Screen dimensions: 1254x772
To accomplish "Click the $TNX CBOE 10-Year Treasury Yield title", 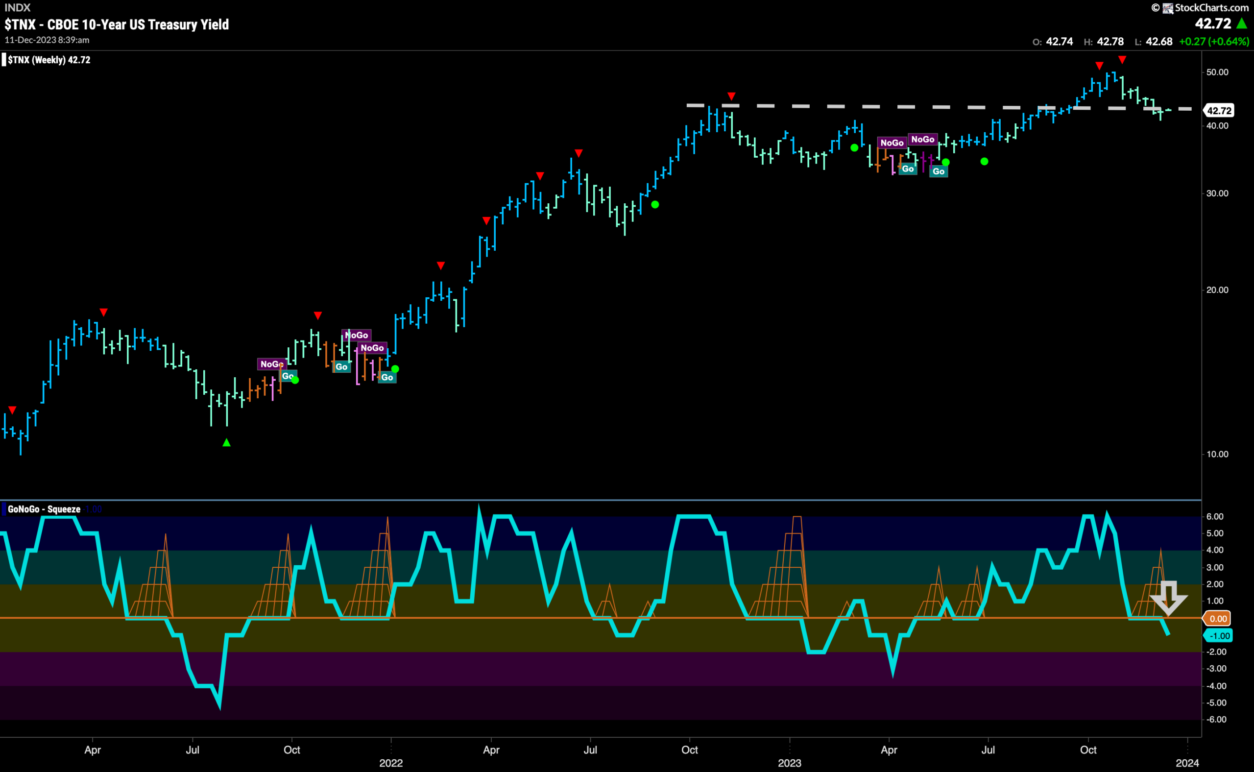I will pyautogui.click(x=117, y=24).
